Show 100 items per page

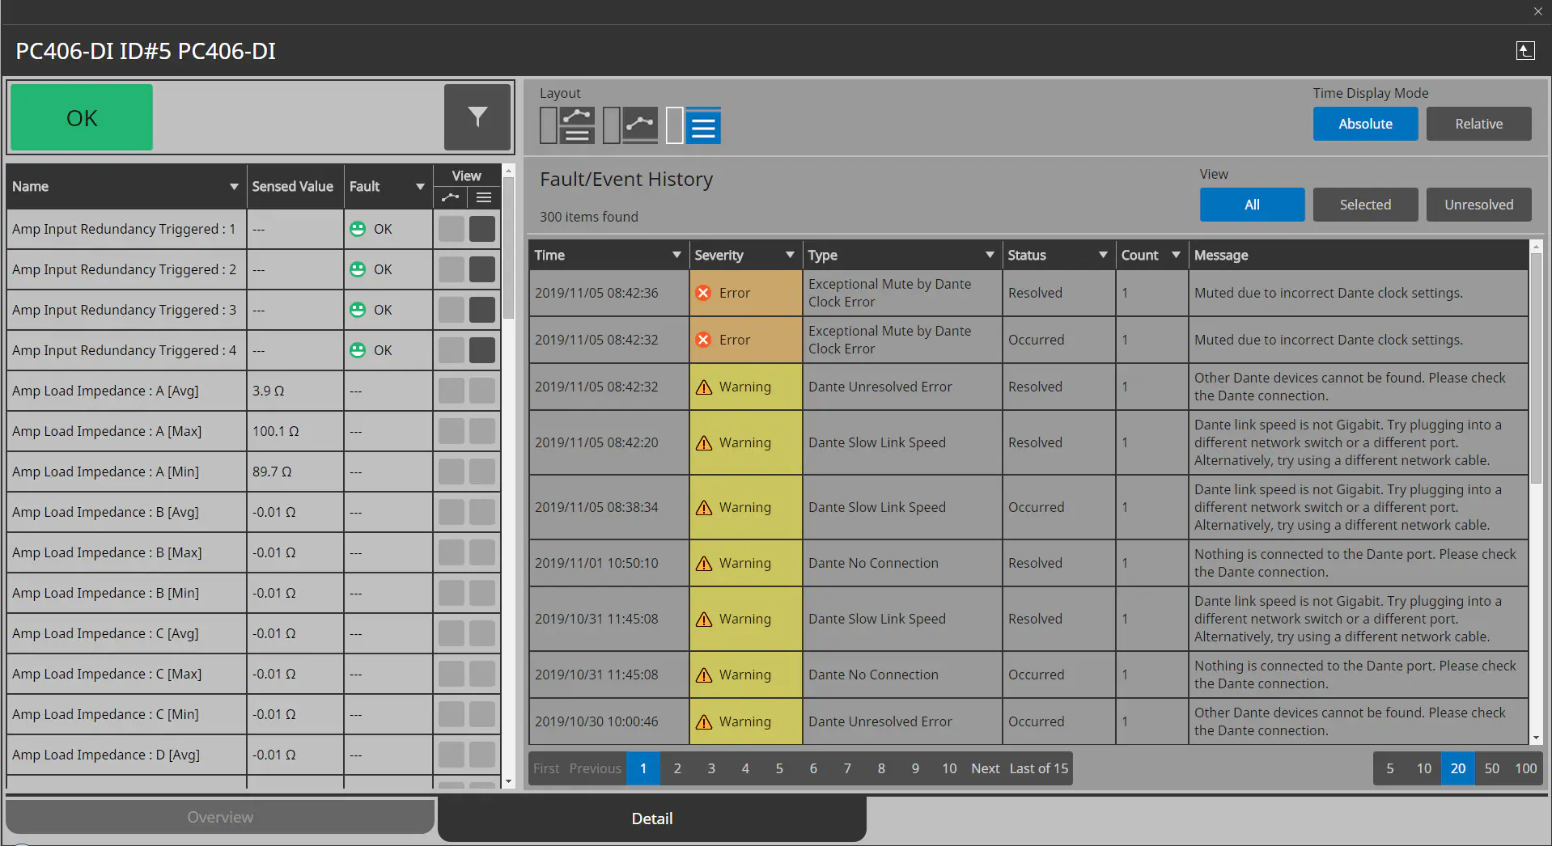click(1526, 768)
